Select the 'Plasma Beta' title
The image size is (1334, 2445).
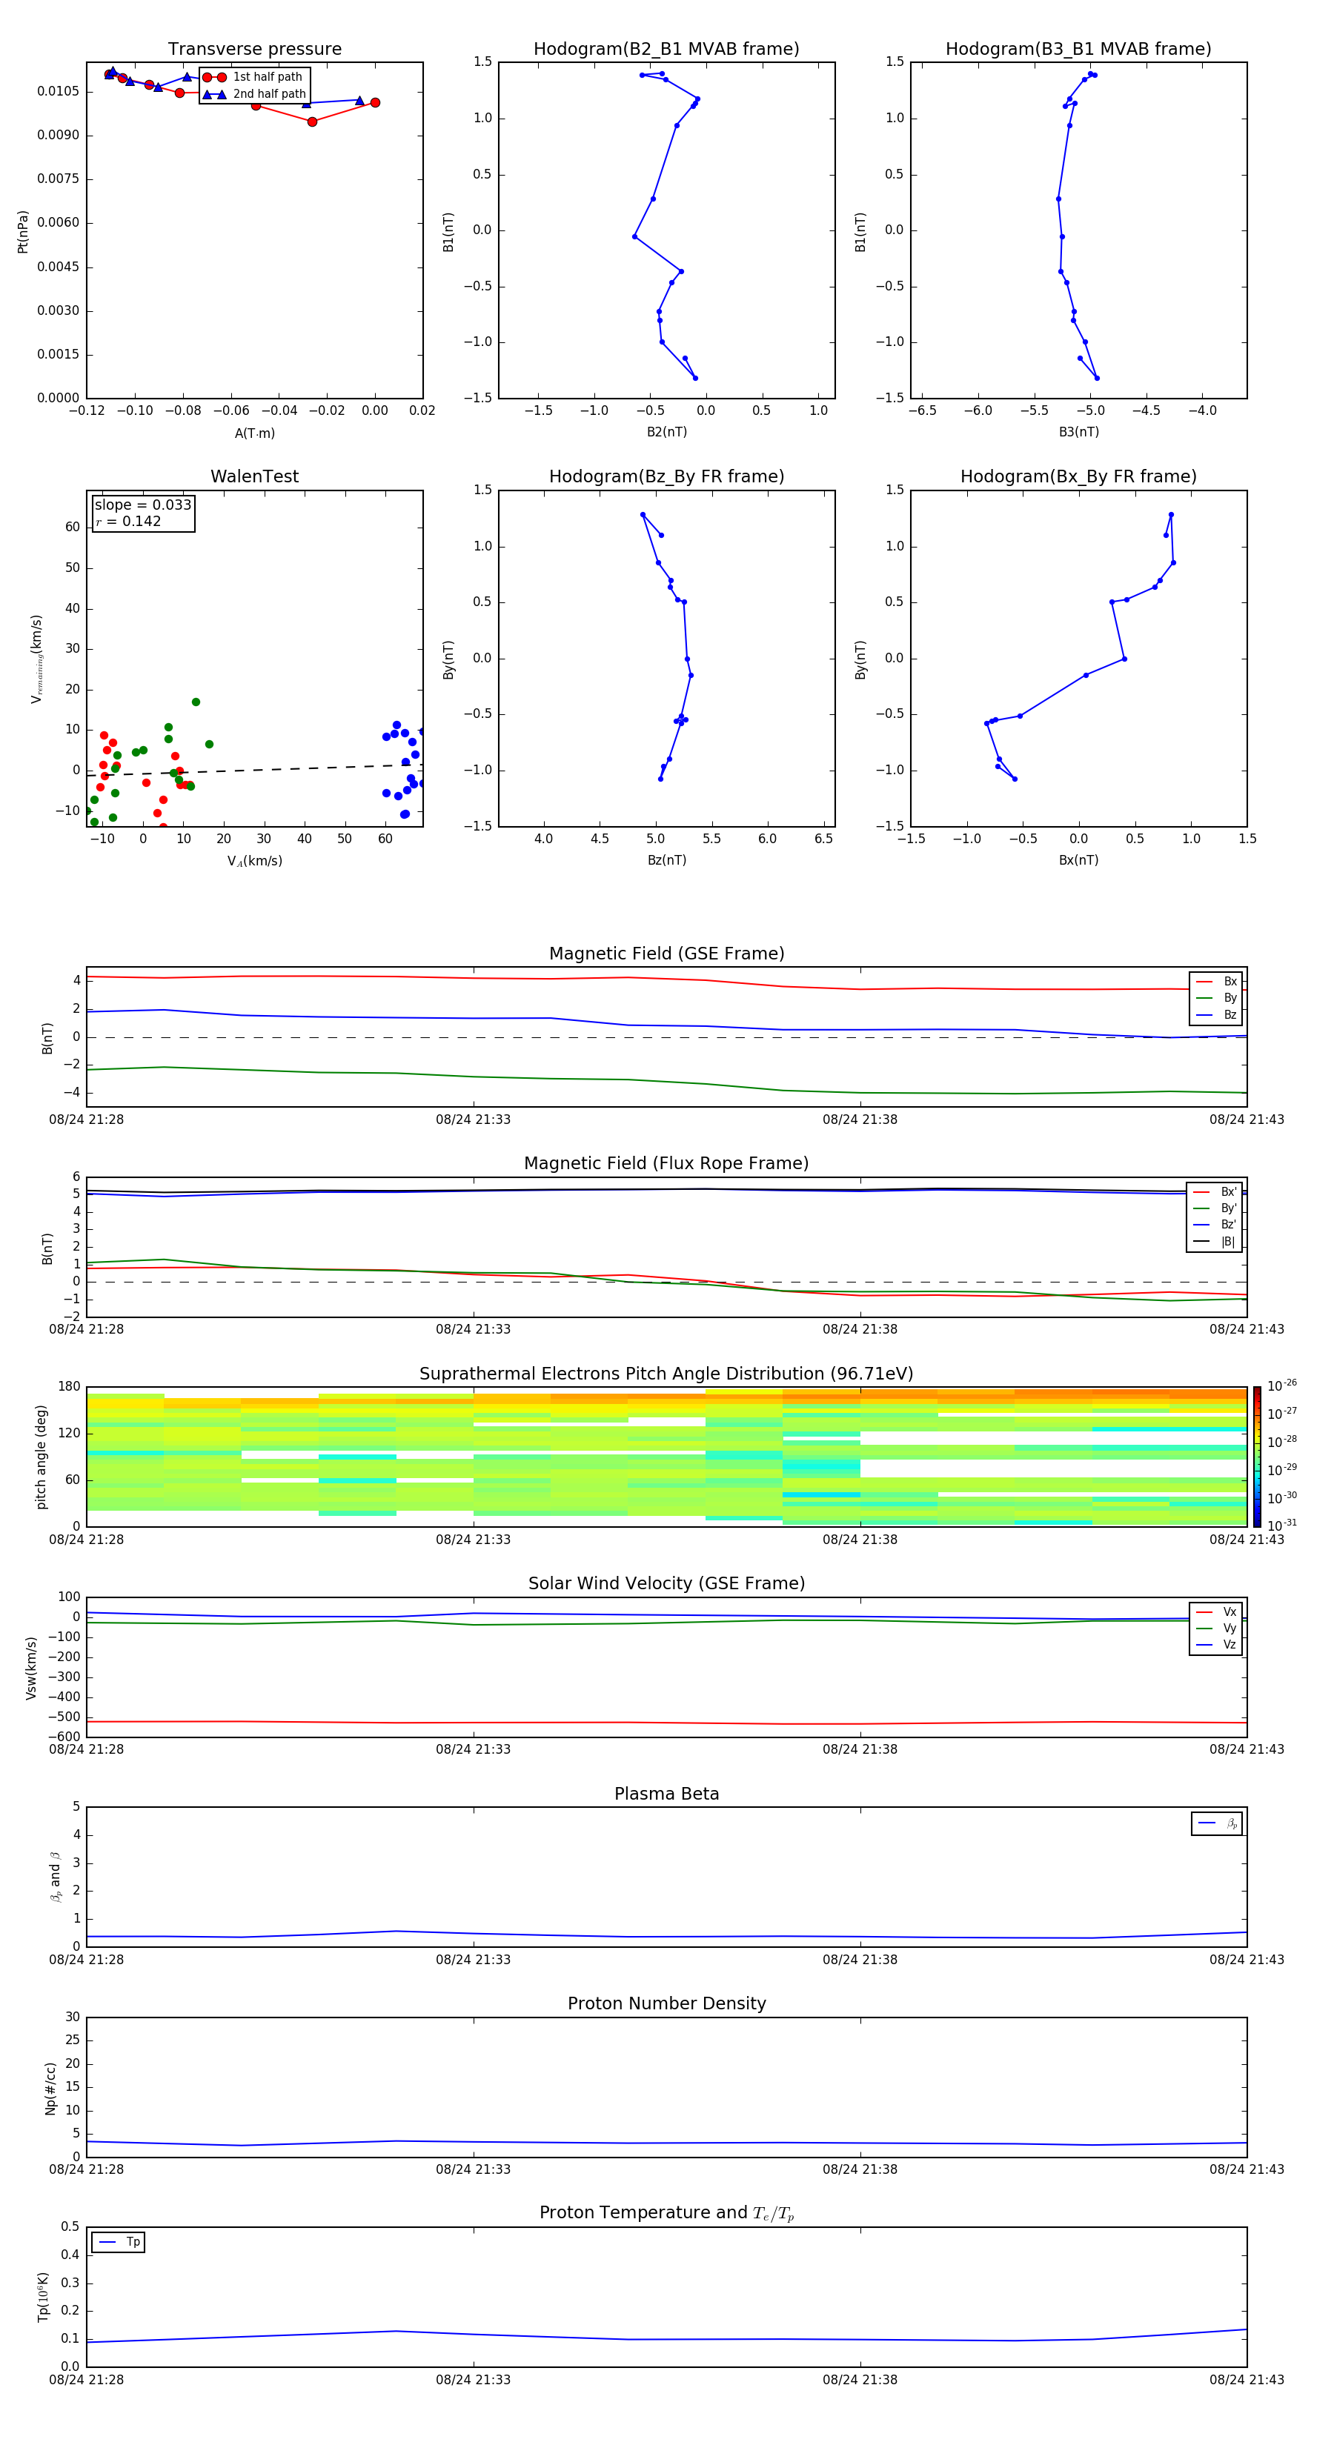pyautogui.click(x=666, y=1794)
